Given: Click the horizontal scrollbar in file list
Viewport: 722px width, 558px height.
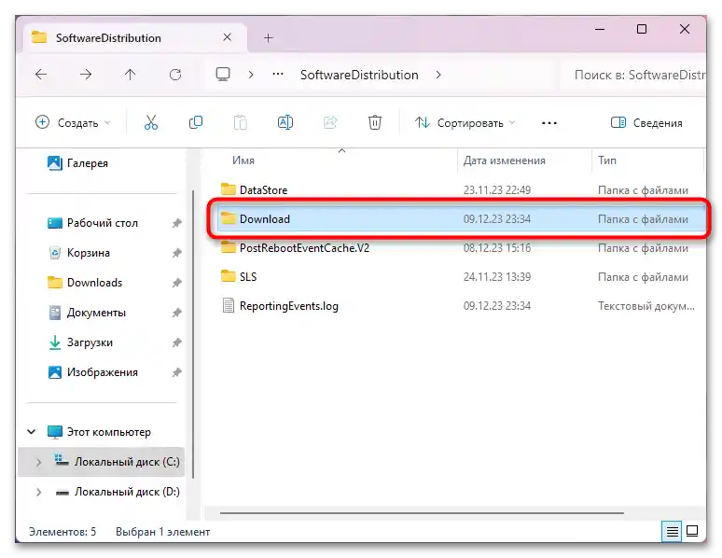Looking at the screenshot, I should coord(422,512).
